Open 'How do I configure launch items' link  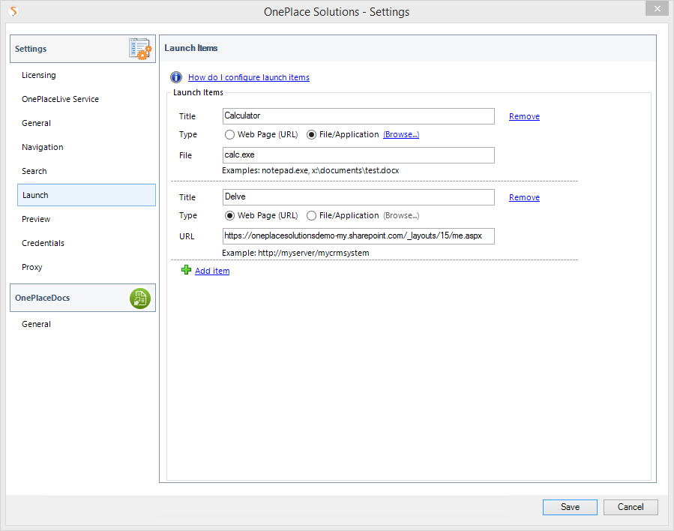coord(249,77)
